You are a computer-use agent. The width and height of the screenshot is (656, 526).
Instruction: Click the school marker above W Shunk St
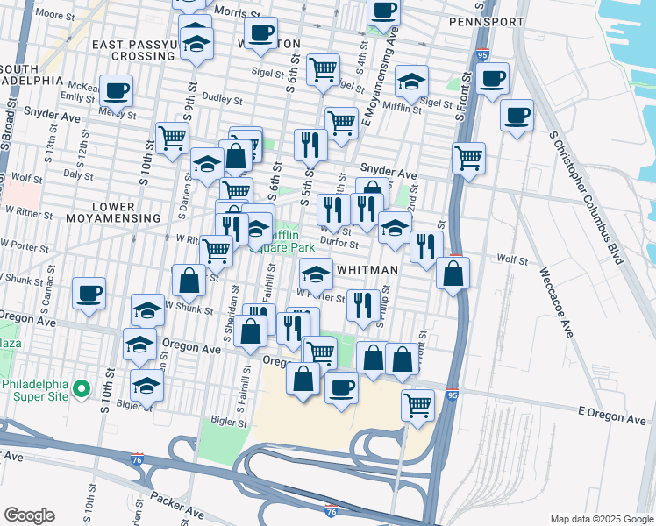pos(147,314)
